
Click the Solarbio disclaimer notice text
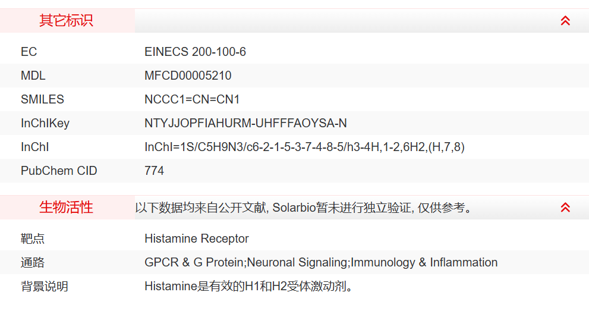[303, 208]
